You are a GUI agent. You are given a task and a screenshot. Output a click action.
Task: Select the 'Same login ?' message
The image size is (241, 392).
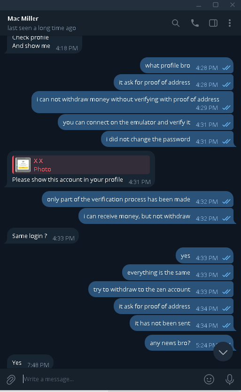coord(41,236)
